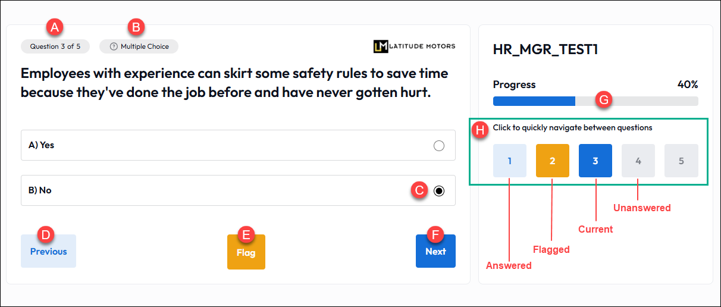Select the radio button for A) Yes
Image resolution: width=721 pixels, height=307 pixels.
439,146
